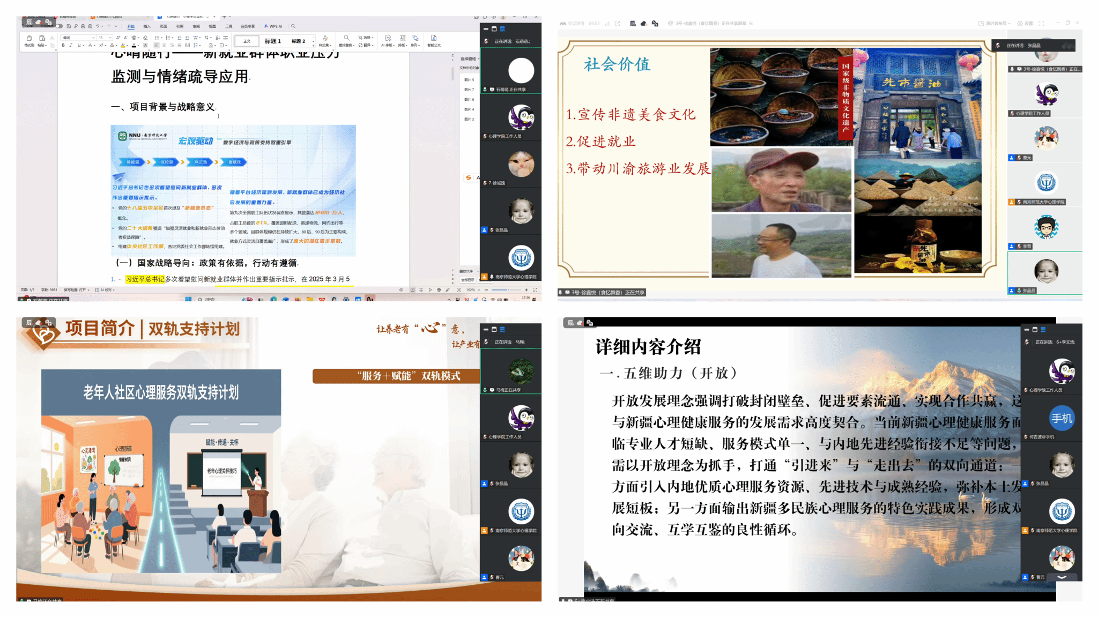Viewport: 1098px width, 617px height.
Task: Open the 智能公文 tool in the ribbon
Action: (x=433, y=40)
